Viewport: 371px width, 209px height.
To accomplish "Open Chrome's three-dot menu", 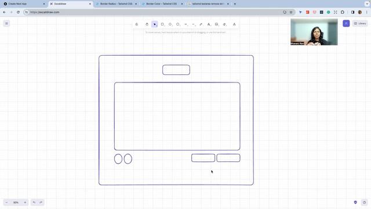I will (x=367, y=12).
